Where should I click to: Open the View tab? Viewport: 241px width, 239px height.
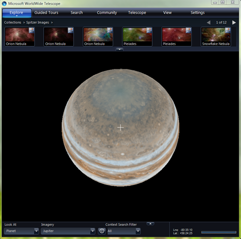[167, 12]
